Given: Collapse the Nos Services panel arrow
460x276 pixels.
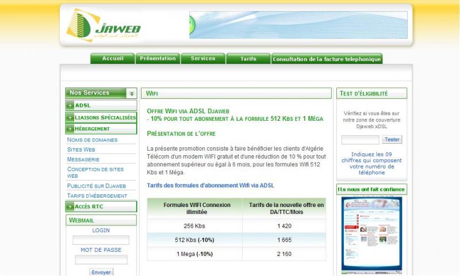Looking at the screenshot, I should [132, 93].
